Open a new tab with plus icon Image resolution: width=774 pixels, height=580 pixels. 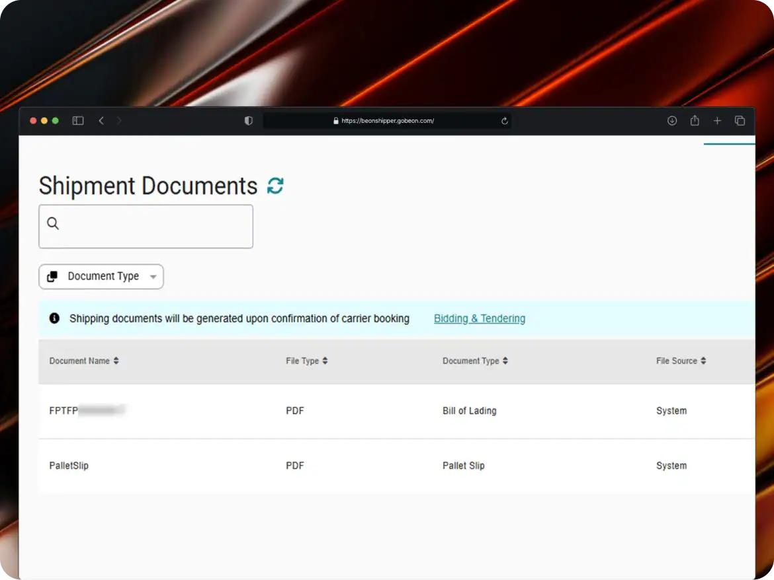tap(717, 121)
